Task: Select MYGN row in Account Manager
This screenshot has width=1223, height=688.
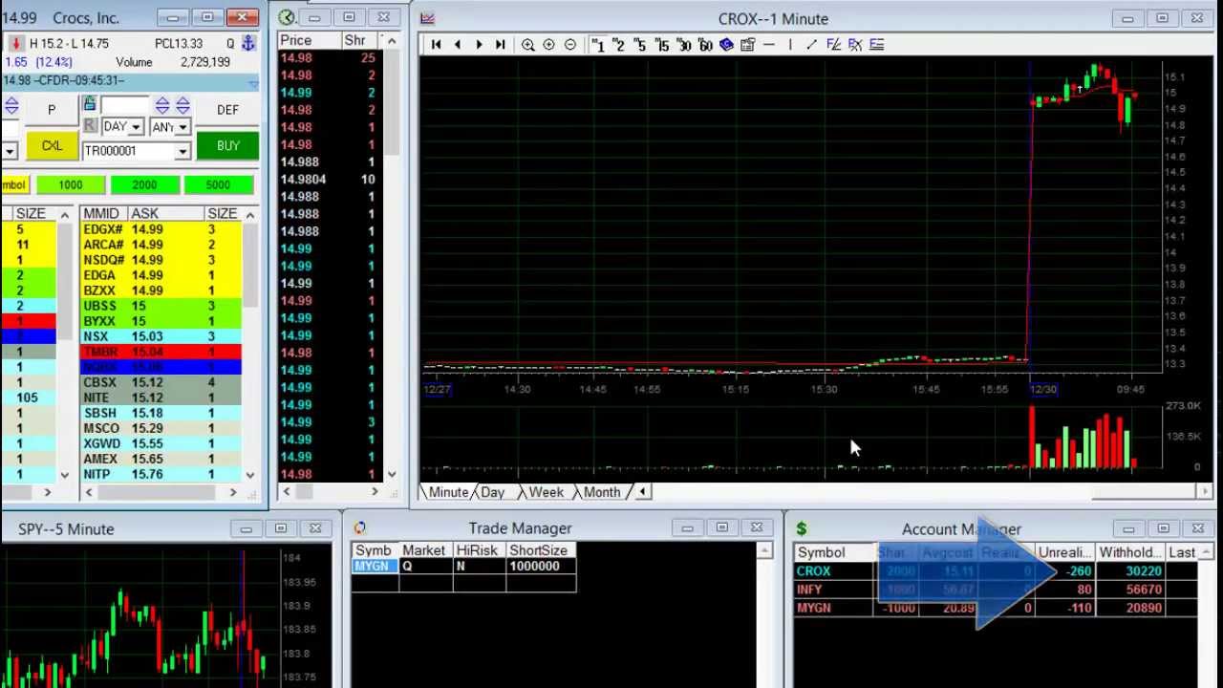Action: tap(995, 608)
